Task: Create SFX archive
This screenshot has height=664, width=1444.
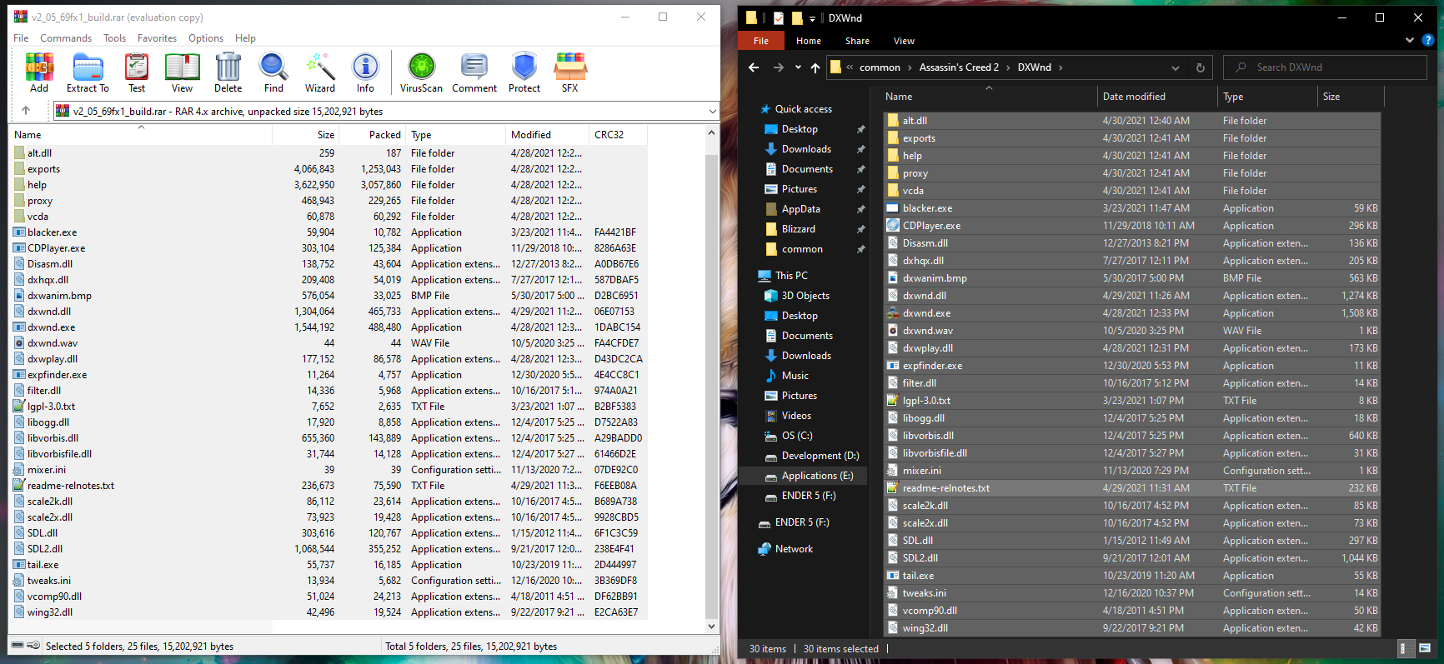Action: [x=570, y=72]
